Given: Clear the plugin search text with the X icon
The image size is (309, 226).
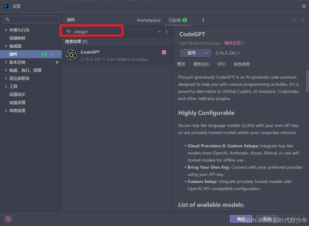Looking at the screenshot, I should click(159, 32).
